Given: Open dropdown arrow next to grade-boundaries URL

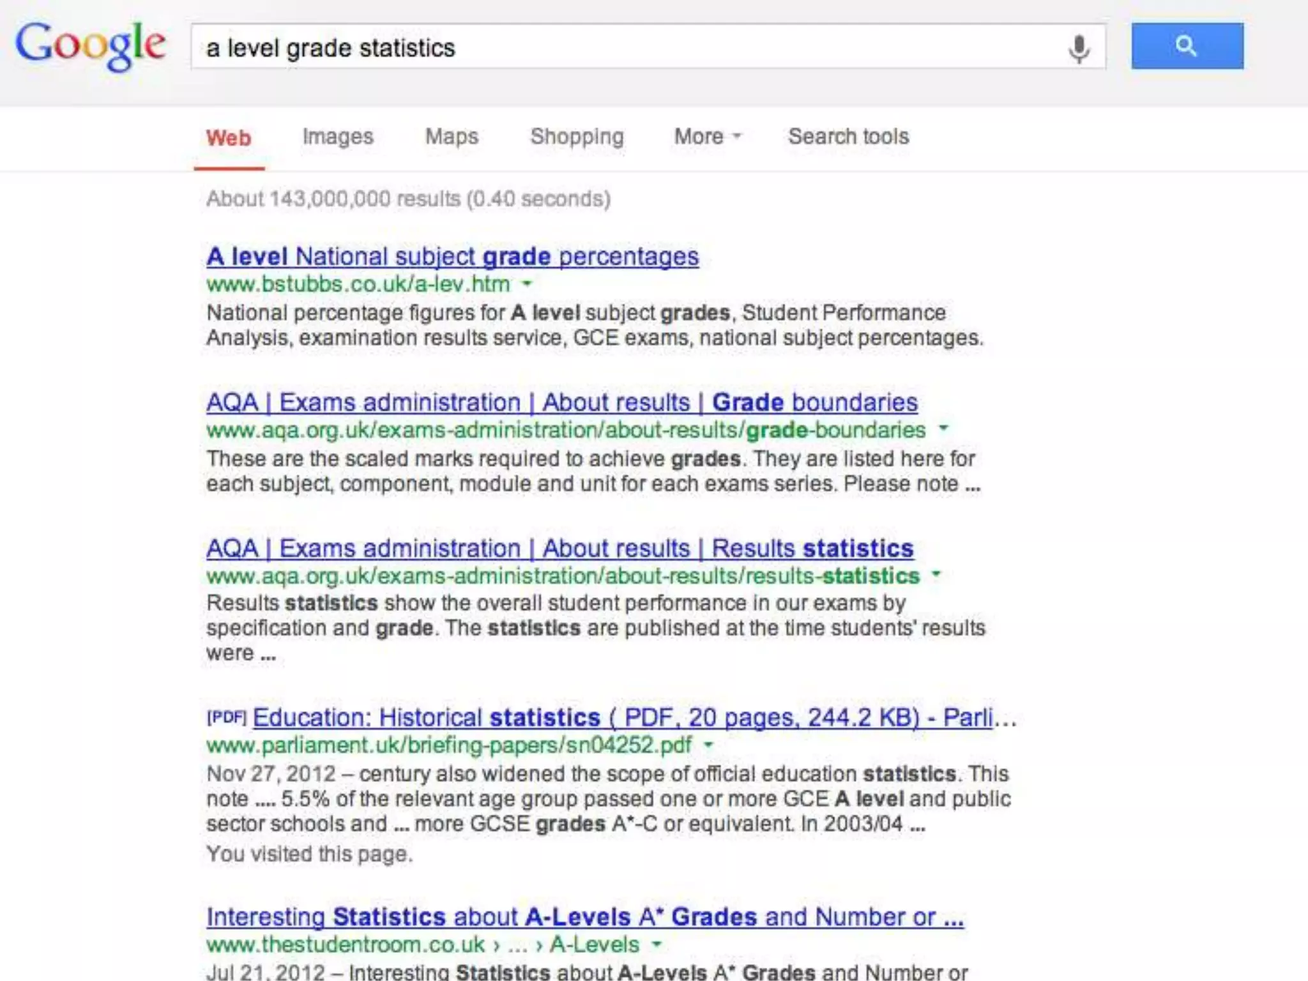Looking at the screenshot, I should click(943, 429).
